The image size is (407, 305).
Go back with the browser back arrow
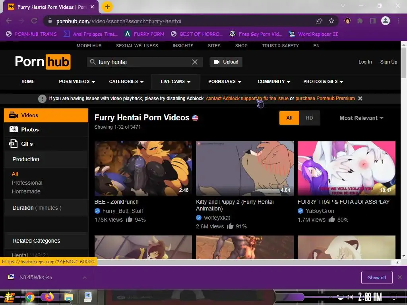coord(9,21)
